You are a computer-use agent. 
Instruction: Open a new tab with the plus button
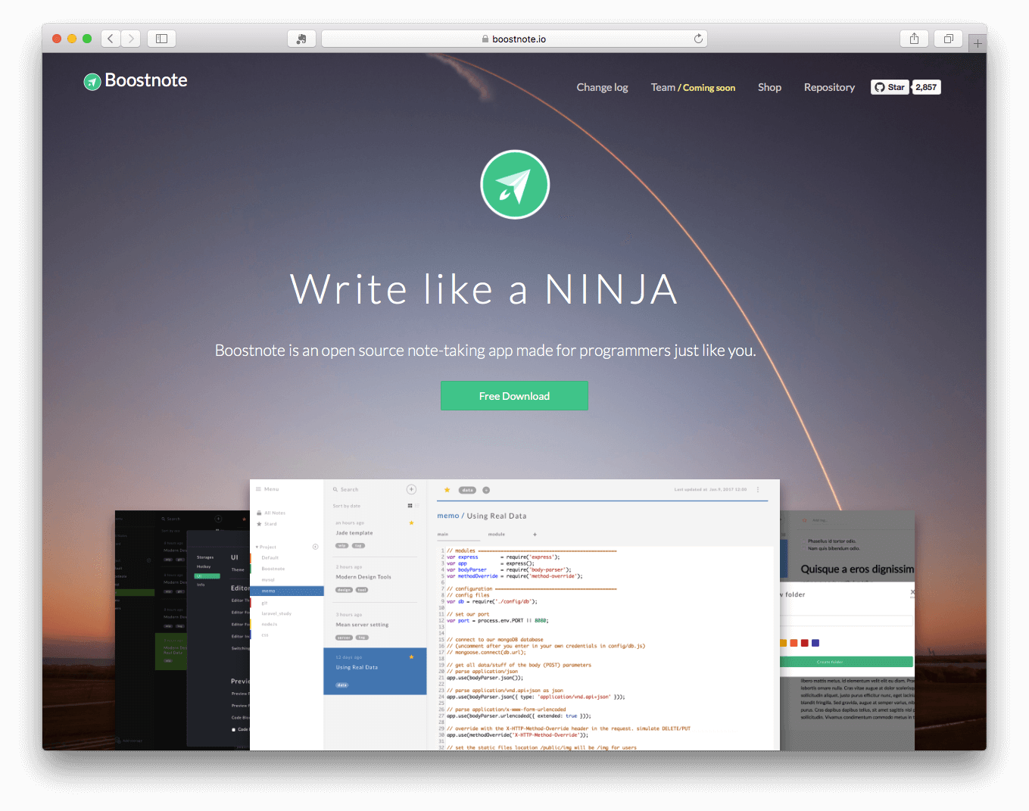[978, 43]
